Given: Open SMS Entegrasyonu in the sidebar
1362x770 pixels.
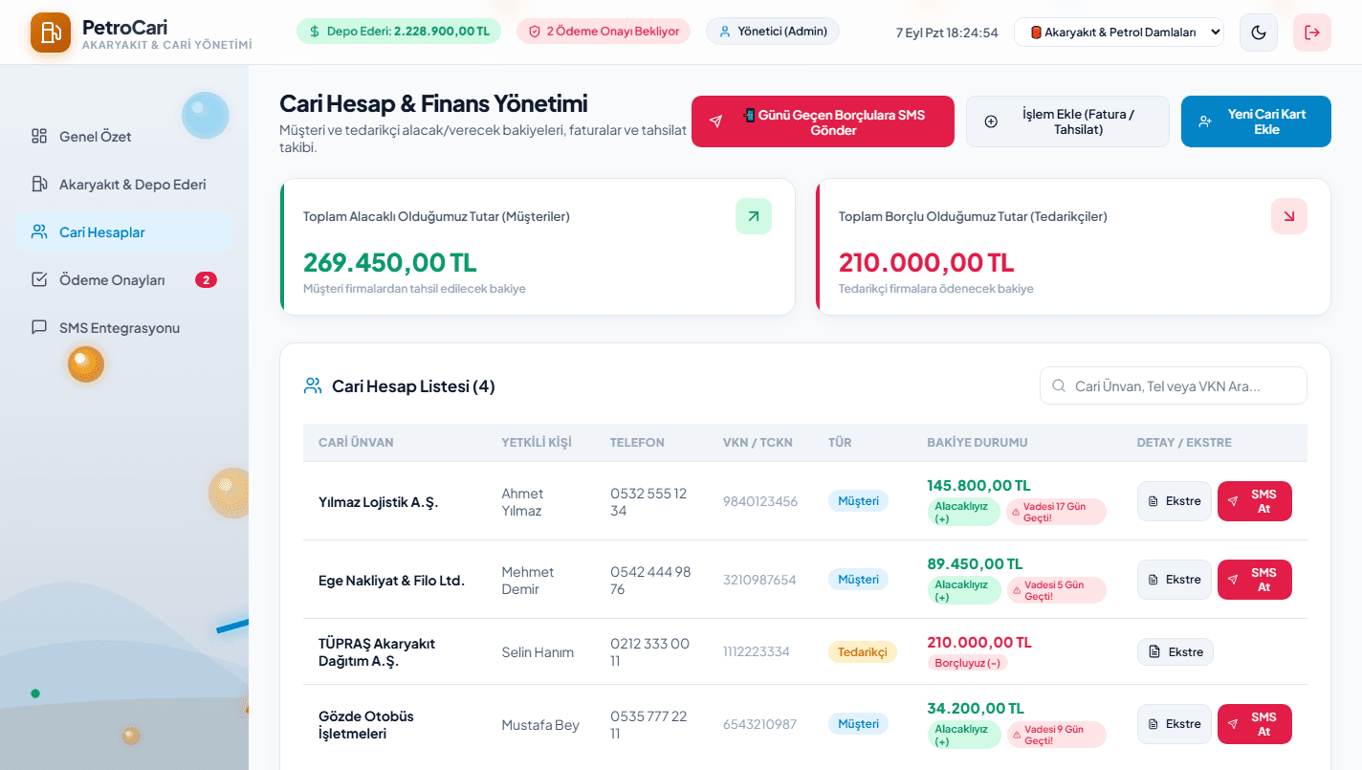Looking at the screenshot, I should (123, 328).
